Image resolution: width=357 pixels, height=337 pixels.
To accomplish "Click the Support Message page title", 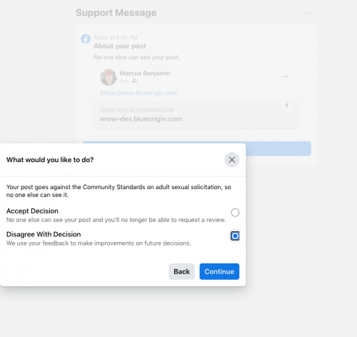I will point(116,13).
